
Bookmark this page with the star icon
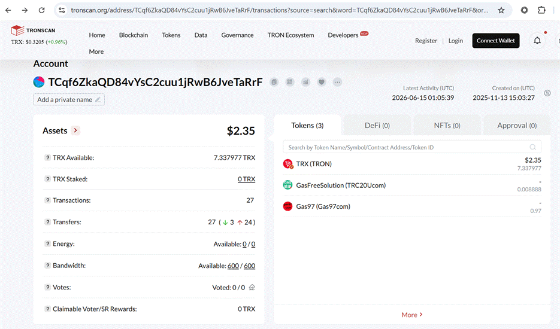coord(501,10)
